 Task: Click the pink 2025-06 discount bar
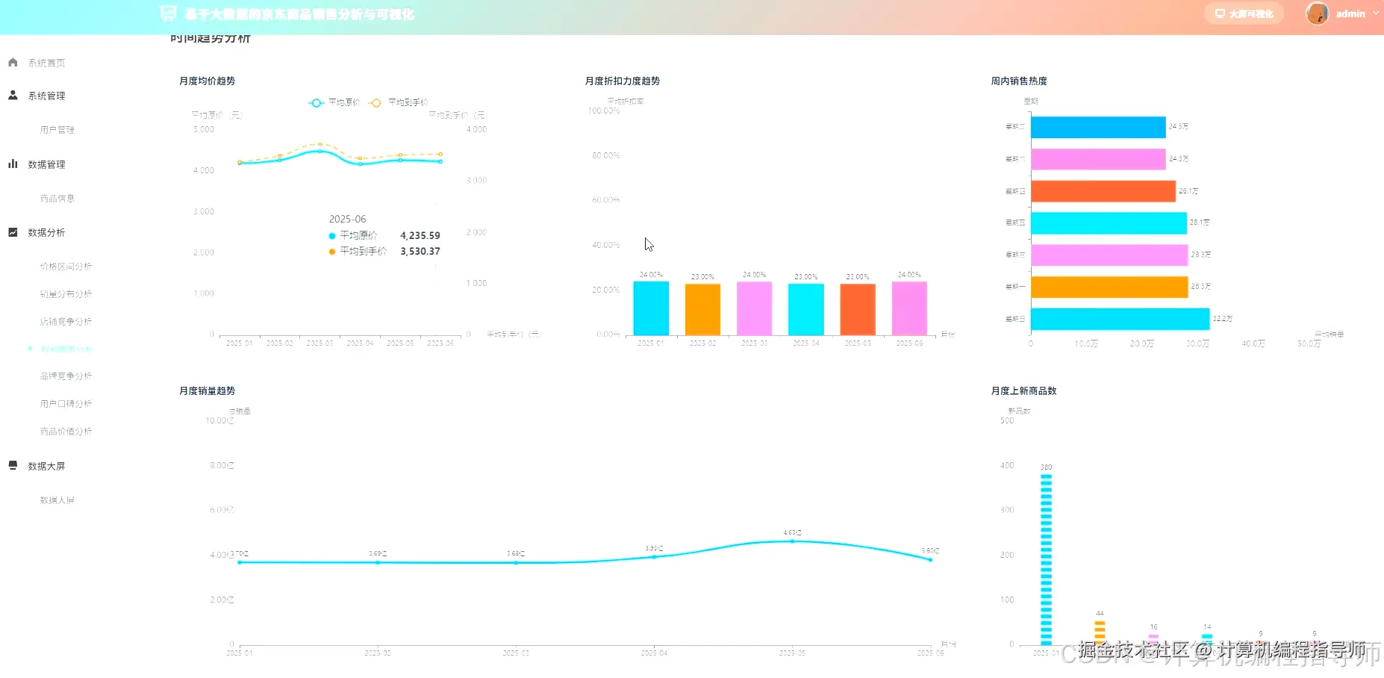[x=909, y=308]
